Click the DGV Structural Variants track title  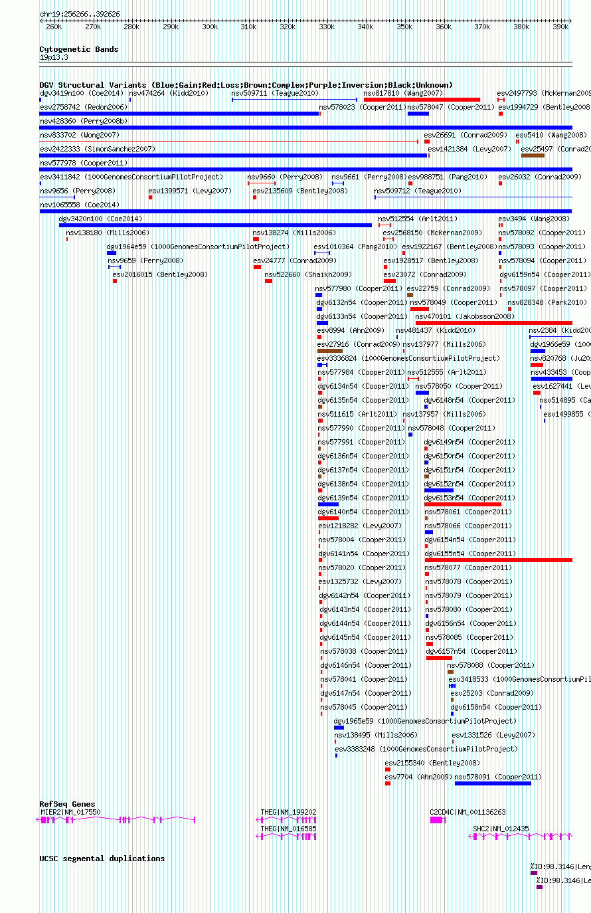click(x=246, y=85)
